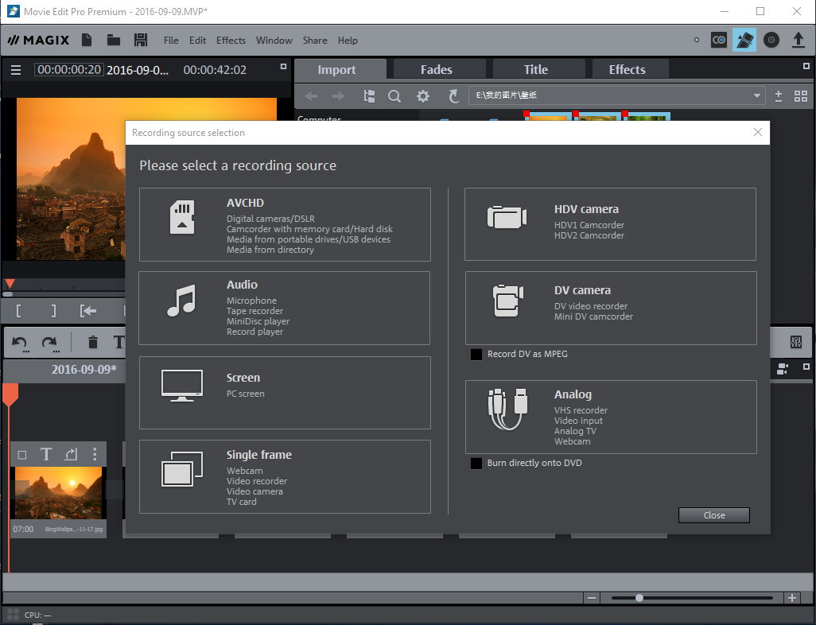Click the timeline zoom slider handle
Image resolution: width=816 pixels, height=625 pixels.
(x=639, y=598)
